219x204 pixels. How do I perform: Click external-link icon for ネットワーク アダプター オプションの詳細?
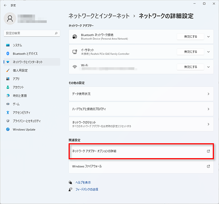pyautogui.click(x=208, y=151)
